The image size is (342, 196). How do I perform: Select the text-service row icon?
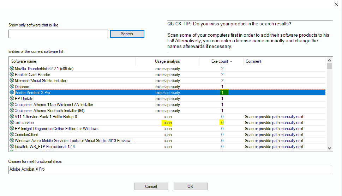[12, 123]
